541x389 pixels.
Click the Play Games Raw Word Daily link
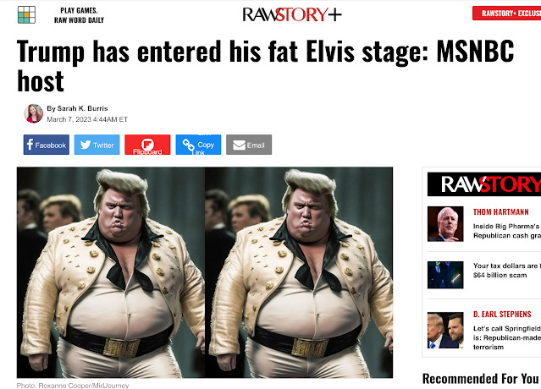point(79,15)
